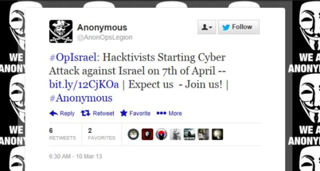Screen dimensions: 320x171
Task: Follow the AnonOpsLegion account
Action: [239, 27]
